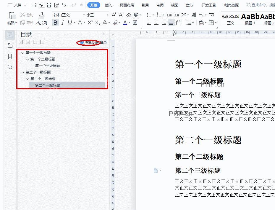Redo the last action
The image size is (275, 210).
click(x=74, y=5)
